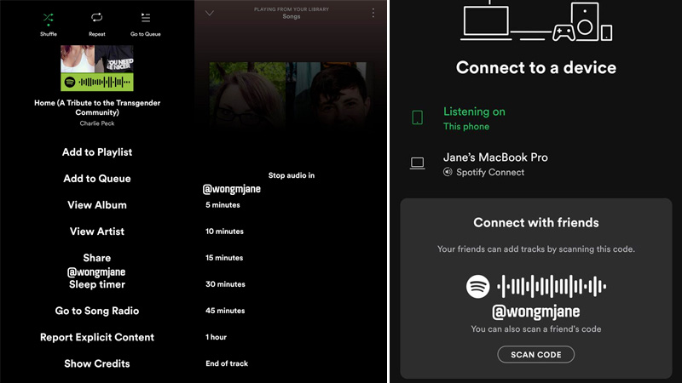
Task: Set sleep timer to 45 minutes
Action: tap(225, 311)
